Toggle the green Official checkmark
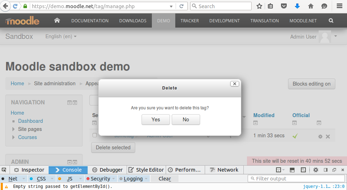347x190 pixels. [x=295, y=136]
